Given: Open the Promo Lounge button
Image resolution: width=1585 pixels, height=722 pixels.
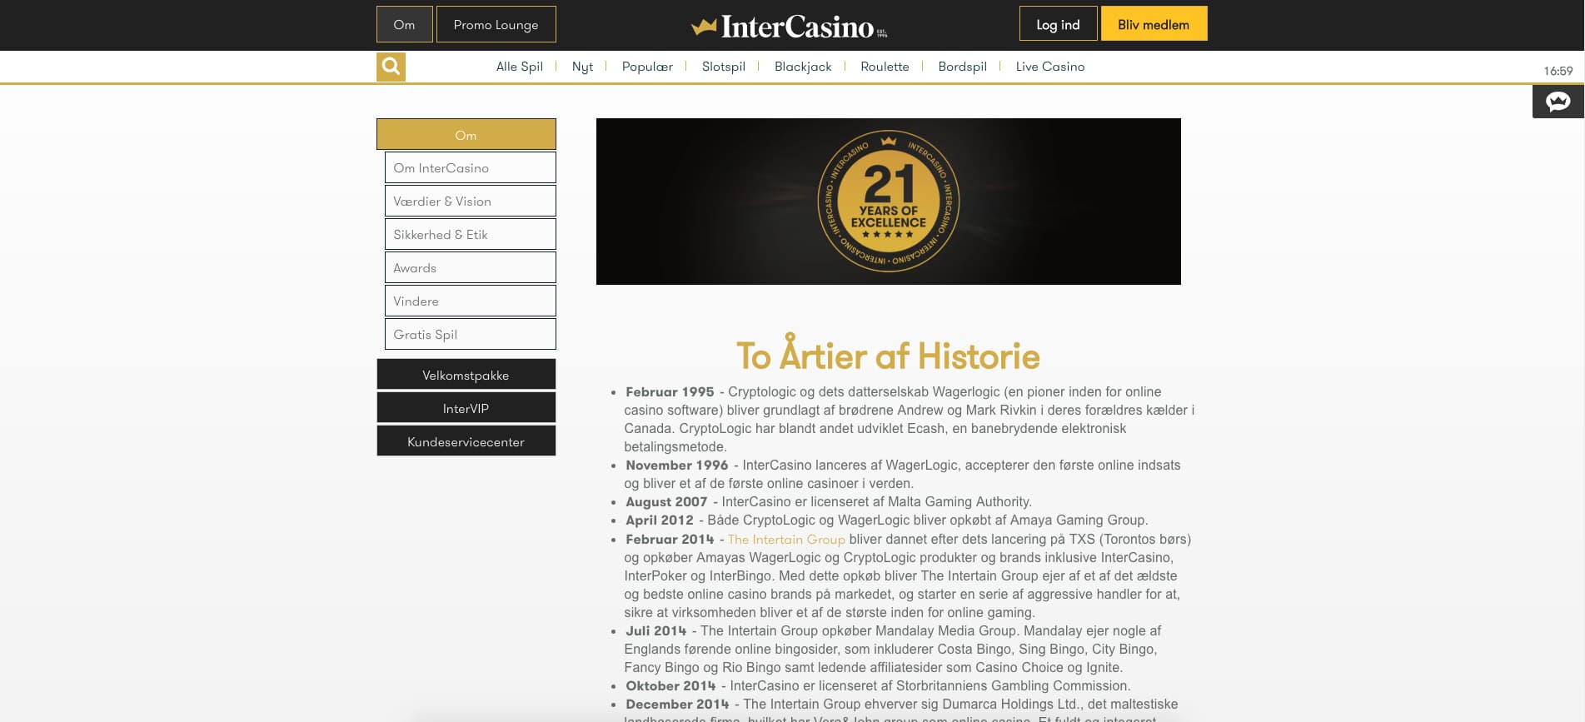Looking at the screenshot, I should [x=496, y=24].
